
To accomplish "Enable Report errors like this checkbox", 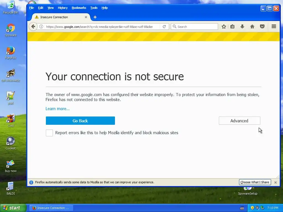I will [49, 133].
